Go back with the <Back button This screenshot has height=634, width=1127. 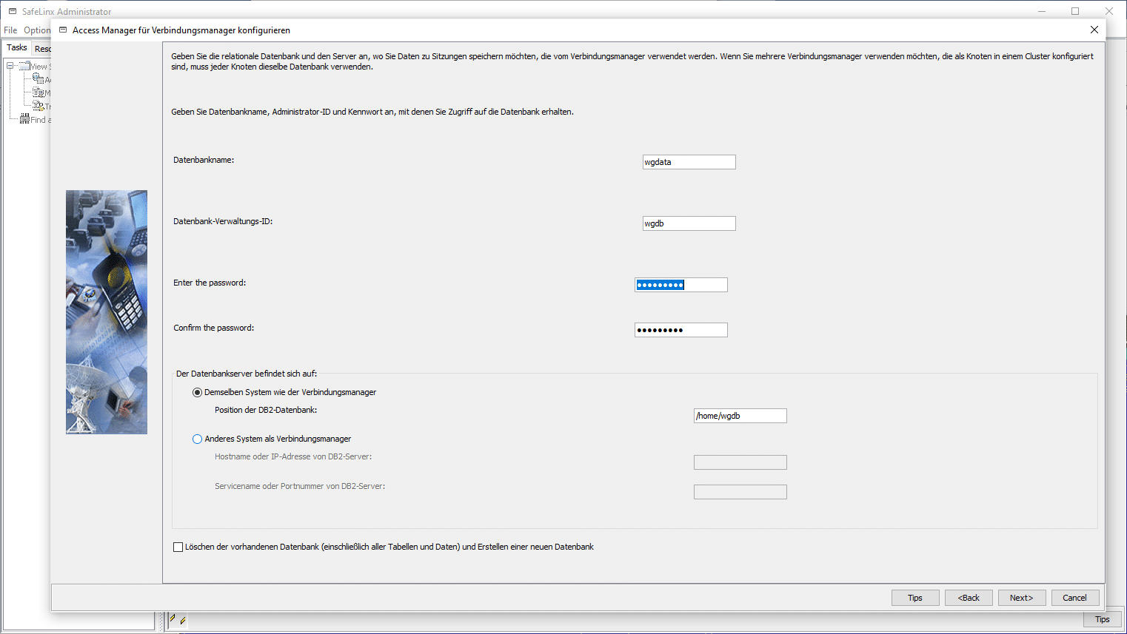pyautogui.click(x=968, y=598)
